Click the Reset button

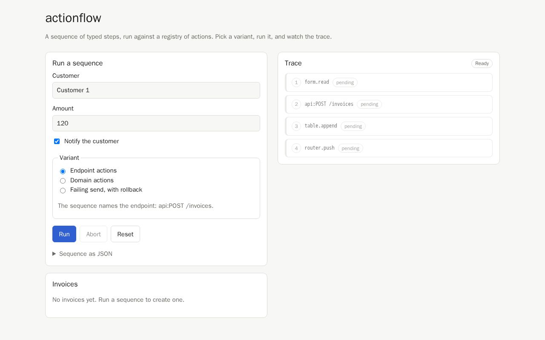(x=125, y=234)
